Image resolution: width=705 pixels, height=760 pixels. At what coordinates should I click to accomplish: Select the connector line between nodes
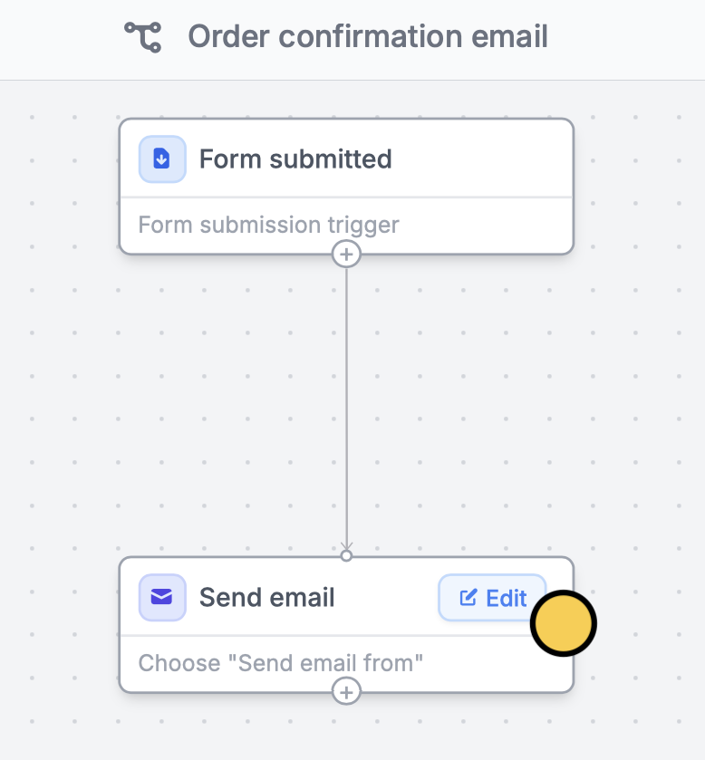346,407
